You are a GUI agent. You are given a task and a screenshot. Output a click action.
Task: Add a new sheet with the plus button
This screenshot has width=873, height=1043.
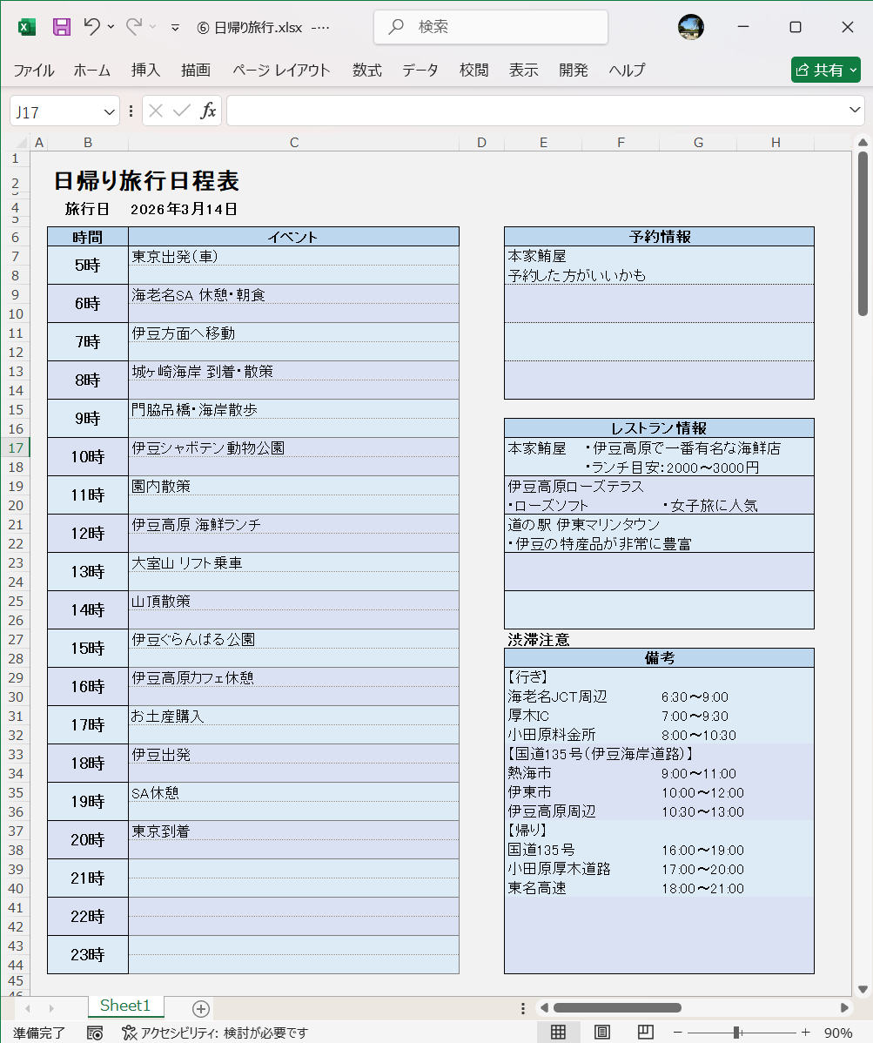pos(200,1007)
